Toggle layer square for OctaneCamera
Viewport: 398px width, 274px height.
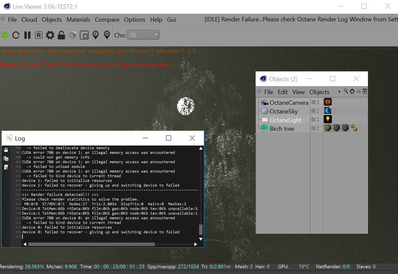point(313,102)
